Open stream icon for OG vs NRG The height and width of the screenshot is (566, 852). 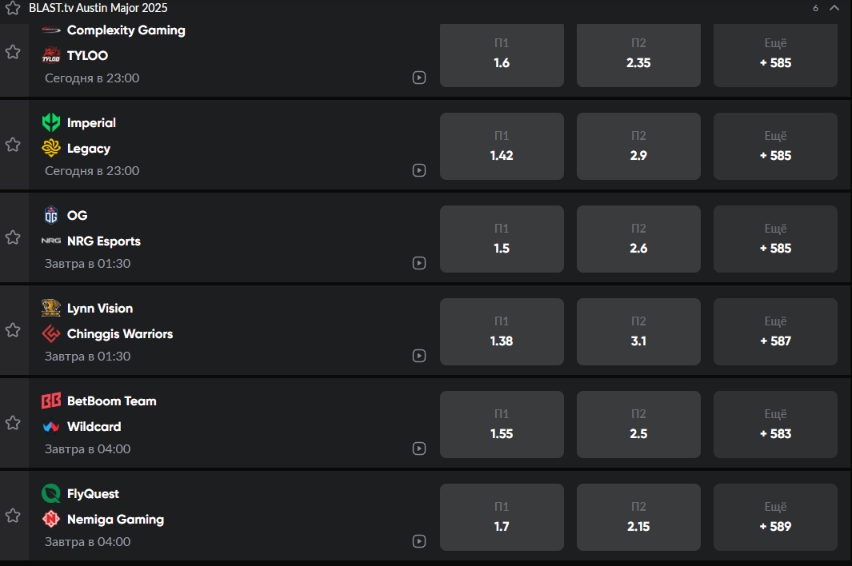click(419, 263)
